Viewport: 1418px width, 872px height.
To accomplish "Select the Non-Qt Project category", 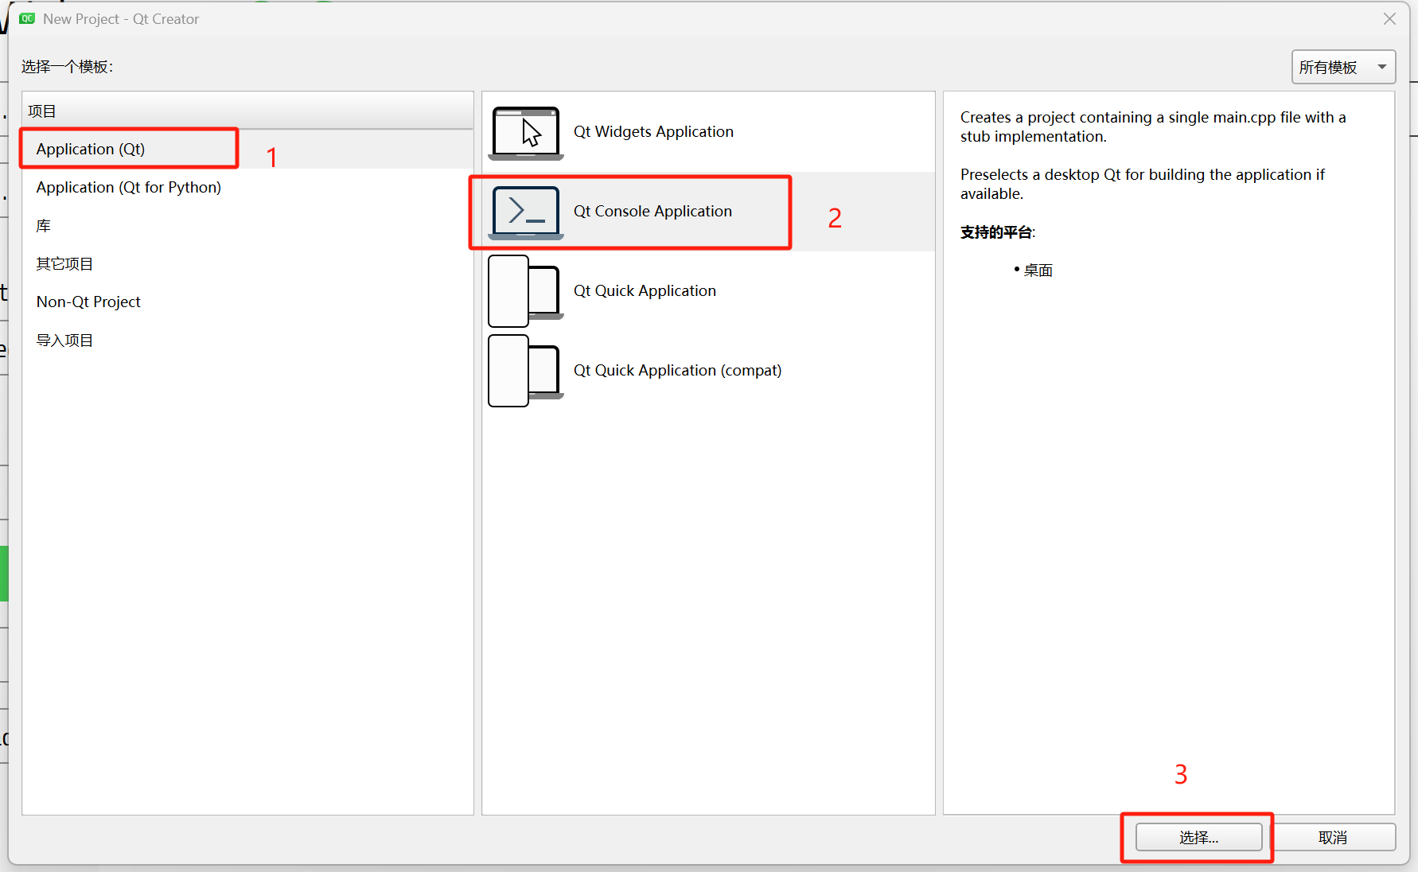I will point(88,302).
